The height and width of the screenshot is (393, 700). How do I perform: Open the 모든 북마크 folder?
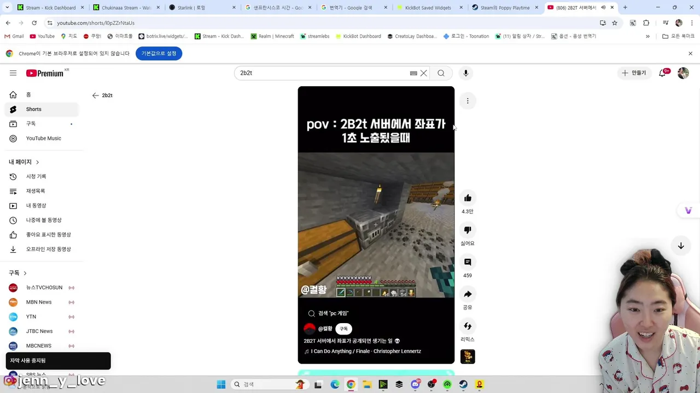tap(678, 37)
